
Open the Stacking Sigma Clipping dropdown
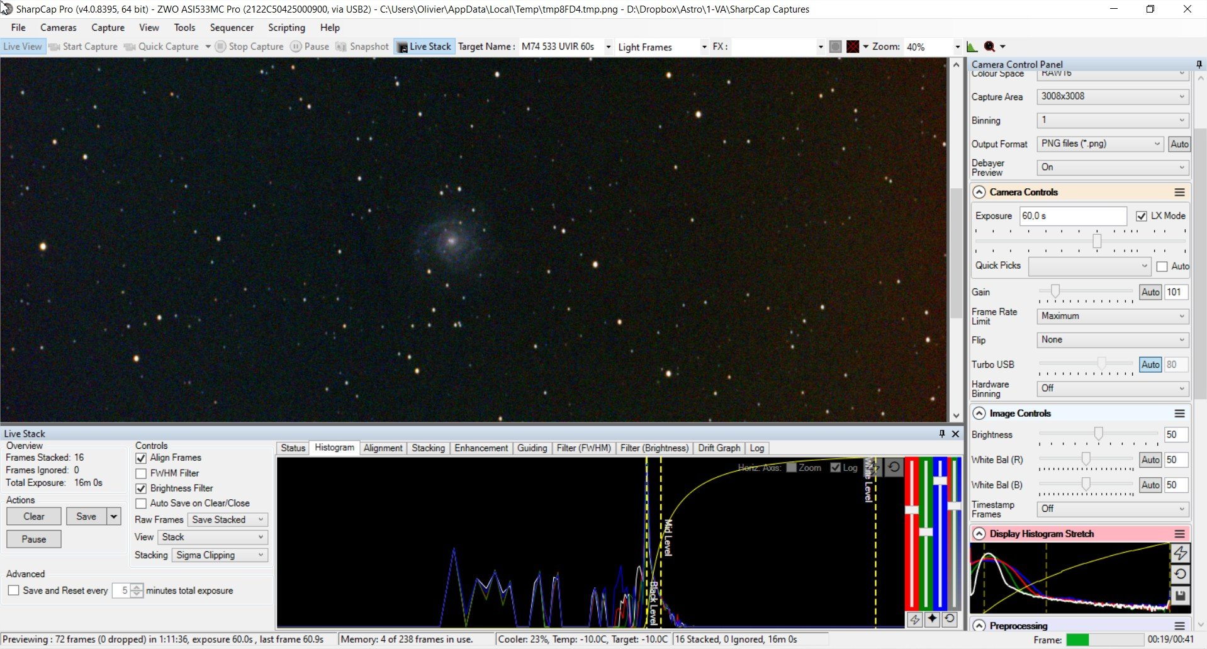(220, 555)
